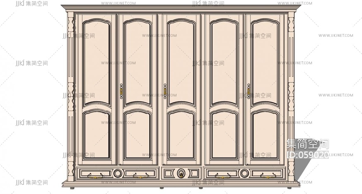362x194 pixels.
Task: Click the WWW.JJKJNET.COM text in top-right corner
Action: [336, 3]
